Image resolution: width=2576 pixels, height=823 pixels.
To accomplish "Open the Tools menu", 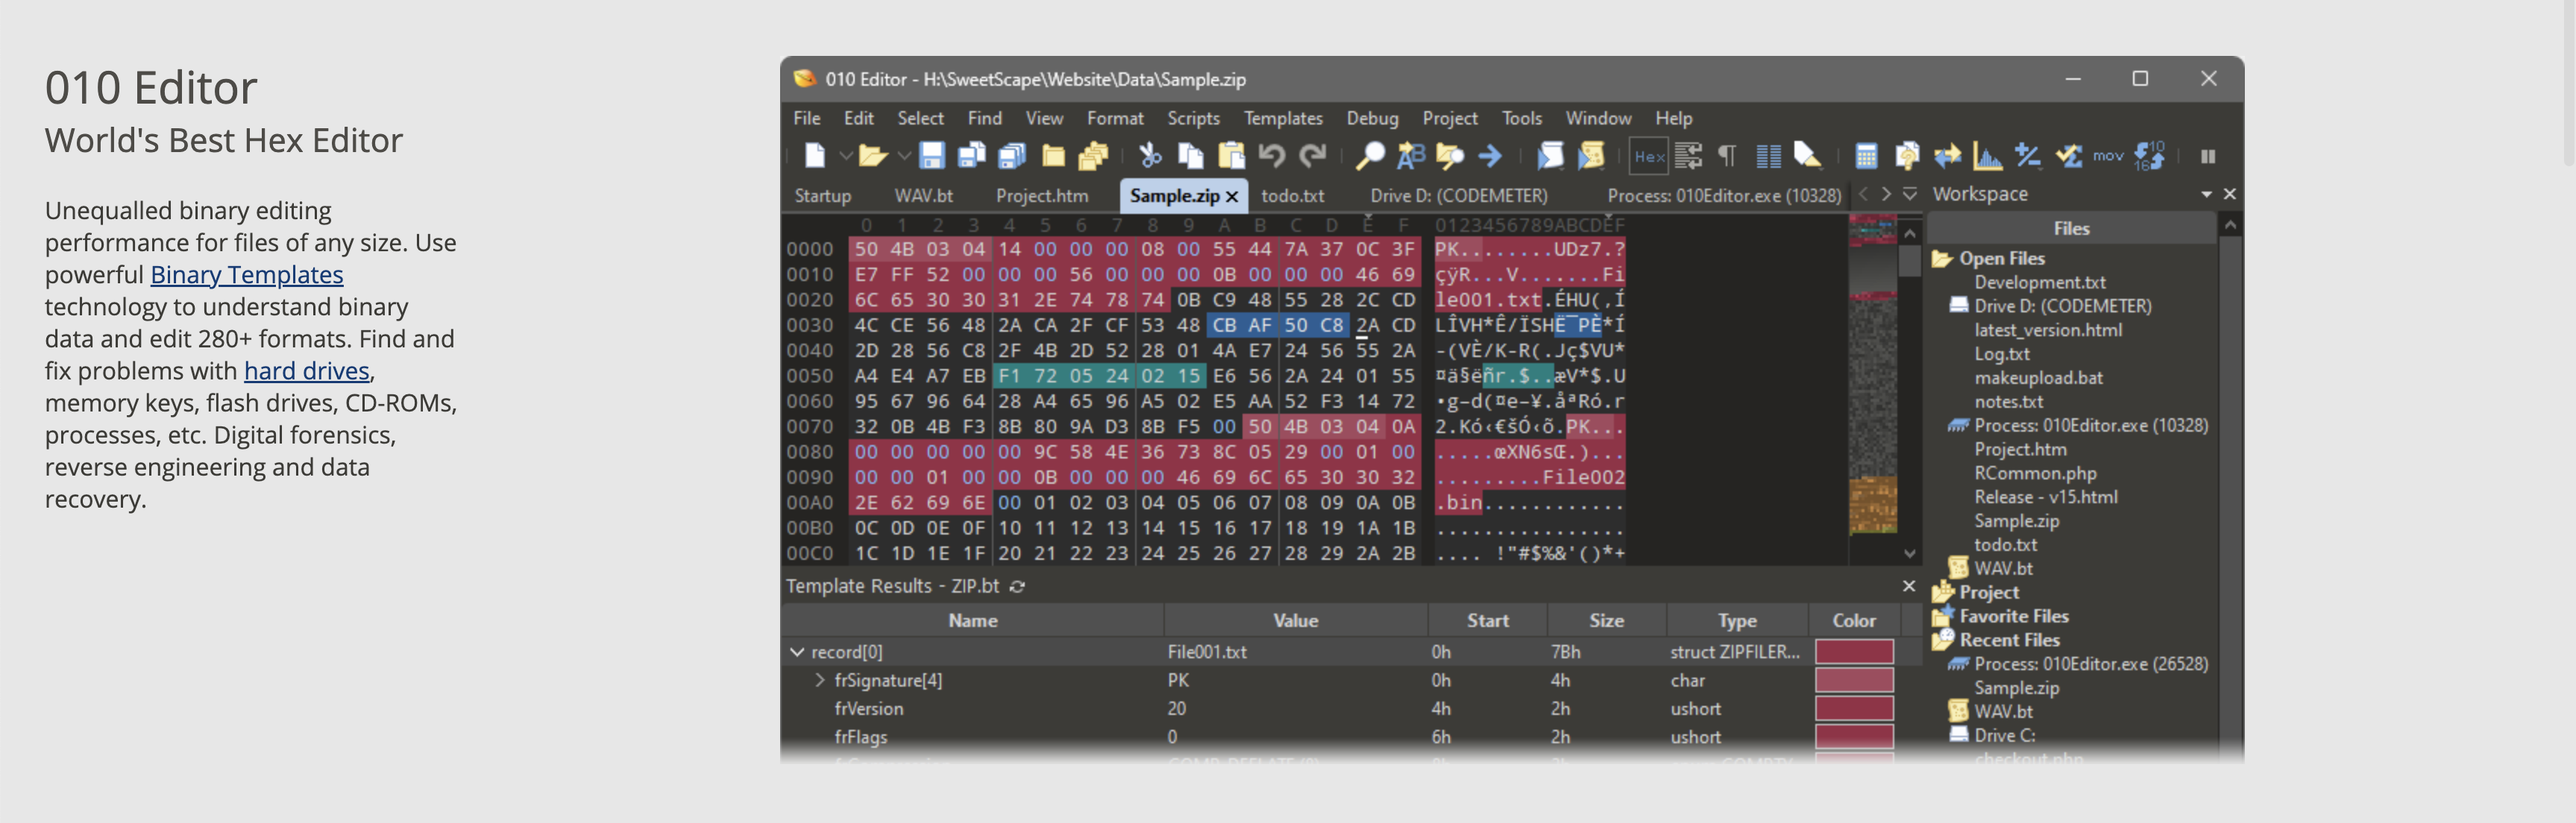I will point(1521,118).
